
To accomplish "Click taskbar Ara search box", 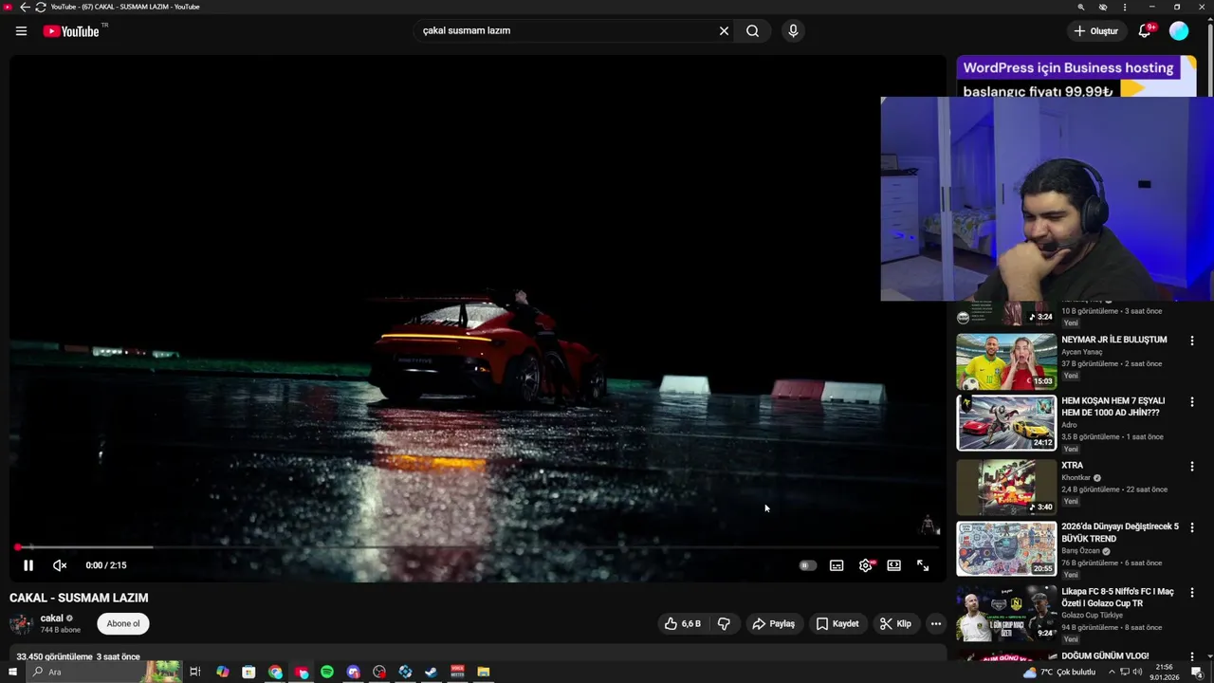I will [103, 672].
